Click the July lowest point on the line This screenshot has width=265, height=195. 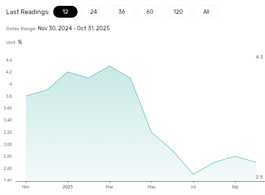point(193,174)
